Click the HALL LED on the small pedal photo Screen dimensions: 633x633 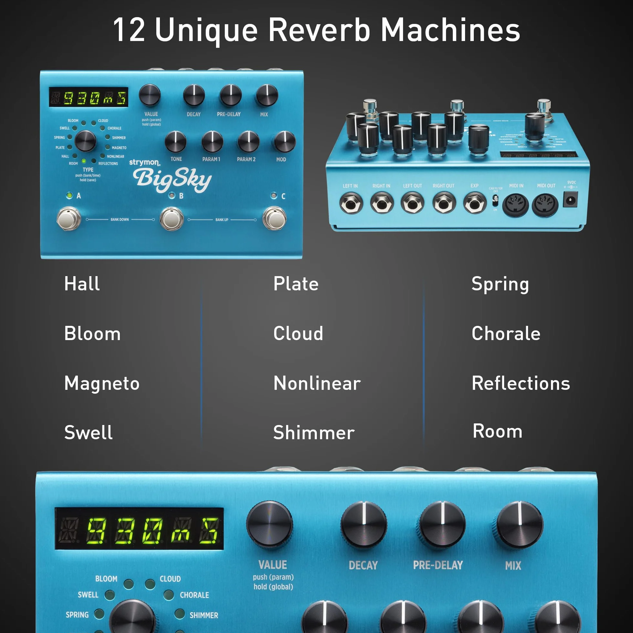[75, 156]
